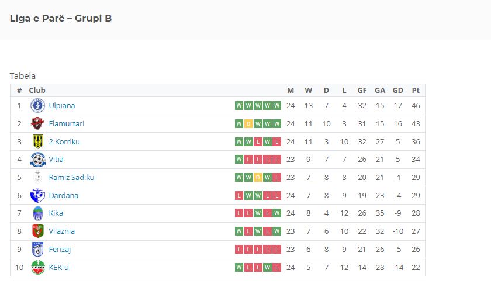Click the Flamurtari club logo
The width and height of the screenshot is (491, 287).
pyautogui.click(x=37, y=123)
